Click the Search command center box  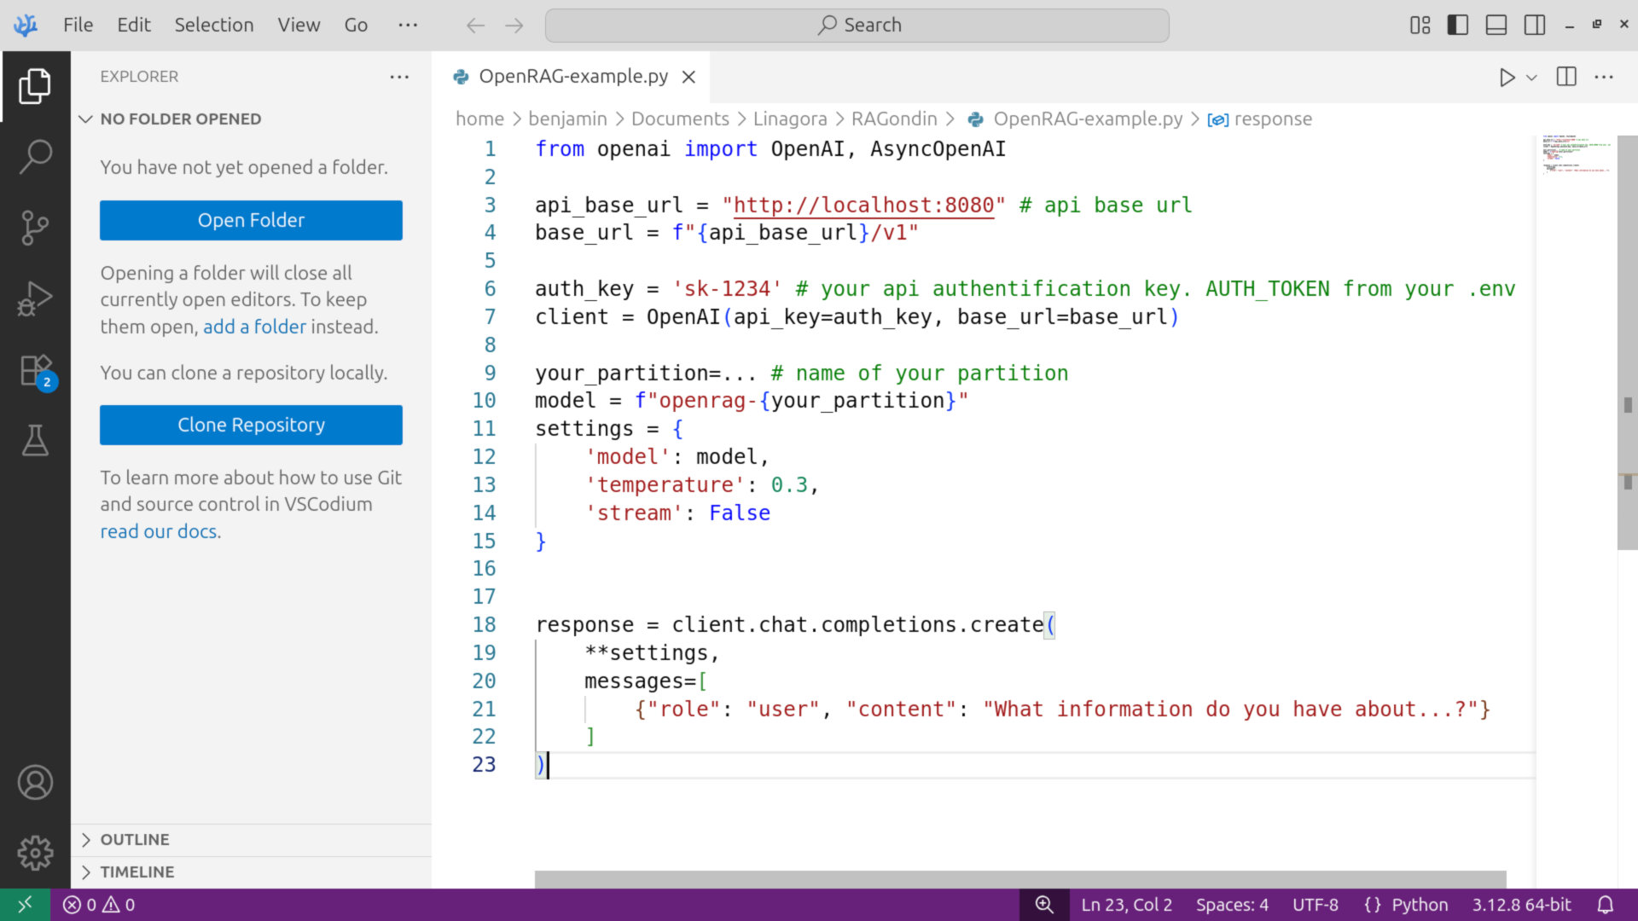click(x=857, y=26)
